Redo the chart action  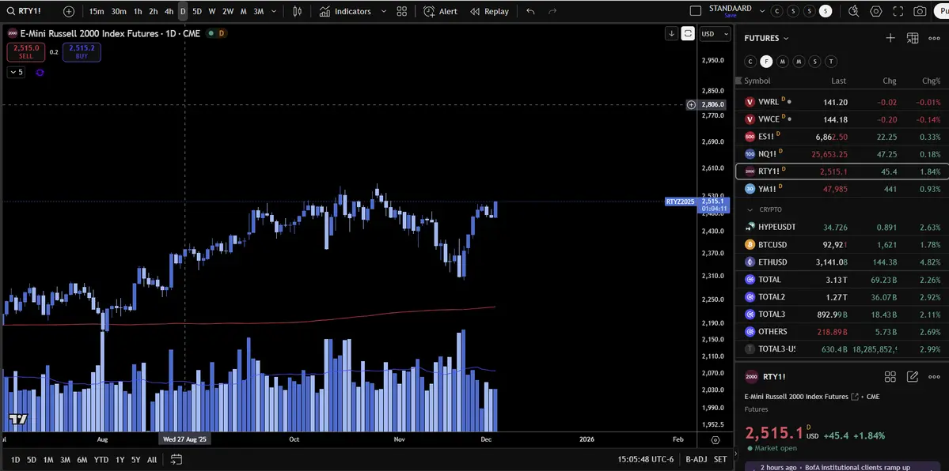(552, 12)
